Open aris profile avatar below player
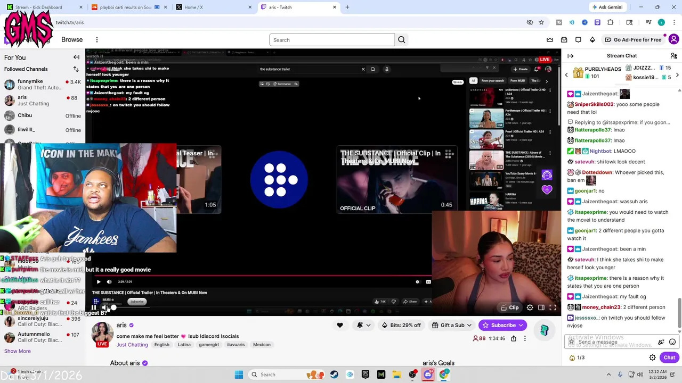 point(102,333)
